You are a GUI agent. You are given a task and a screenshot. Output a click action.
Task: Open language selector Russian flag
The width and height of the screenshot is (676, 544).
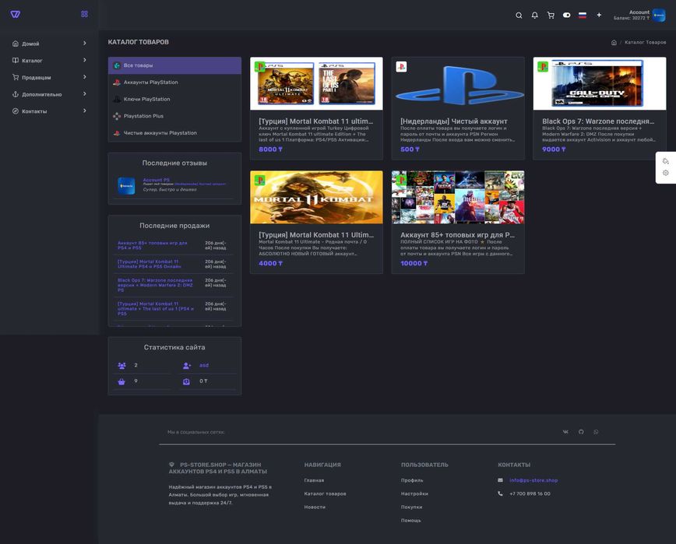pyautogui.click(x=583, y=15)
